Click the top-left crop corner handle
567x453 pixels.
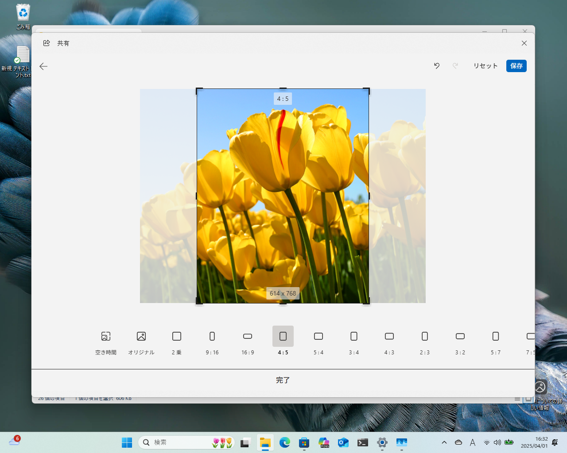click(x=198, y=90)
